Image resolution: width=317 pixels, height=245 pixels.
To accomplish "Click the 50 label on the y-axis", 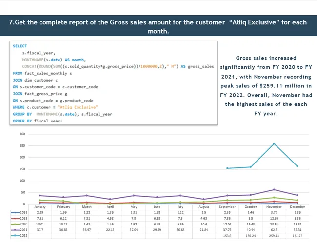I will pos(23,192).
